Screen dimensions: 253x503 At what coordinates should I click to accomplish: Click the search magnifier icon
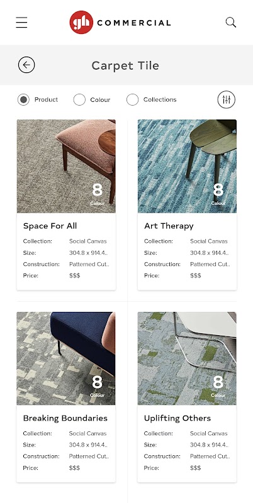coord(231,23)
